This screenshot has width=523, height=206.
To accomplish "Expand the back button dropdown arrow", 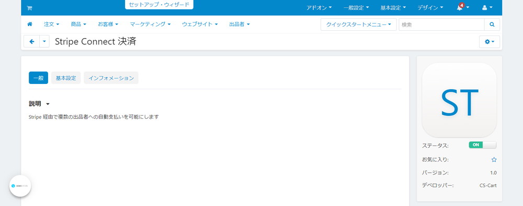I will click(x=44, y=42).
